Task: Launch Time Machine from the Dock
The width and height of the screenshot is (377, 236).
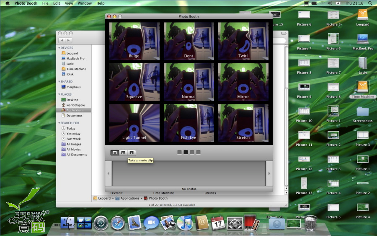Action: pyautogui.click(x=101, y=223)
